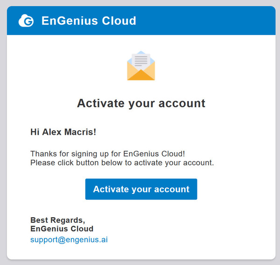Click the open envelope illustration
The width and height of the screenshot is (280, 265).
click(x=141, y=66)
